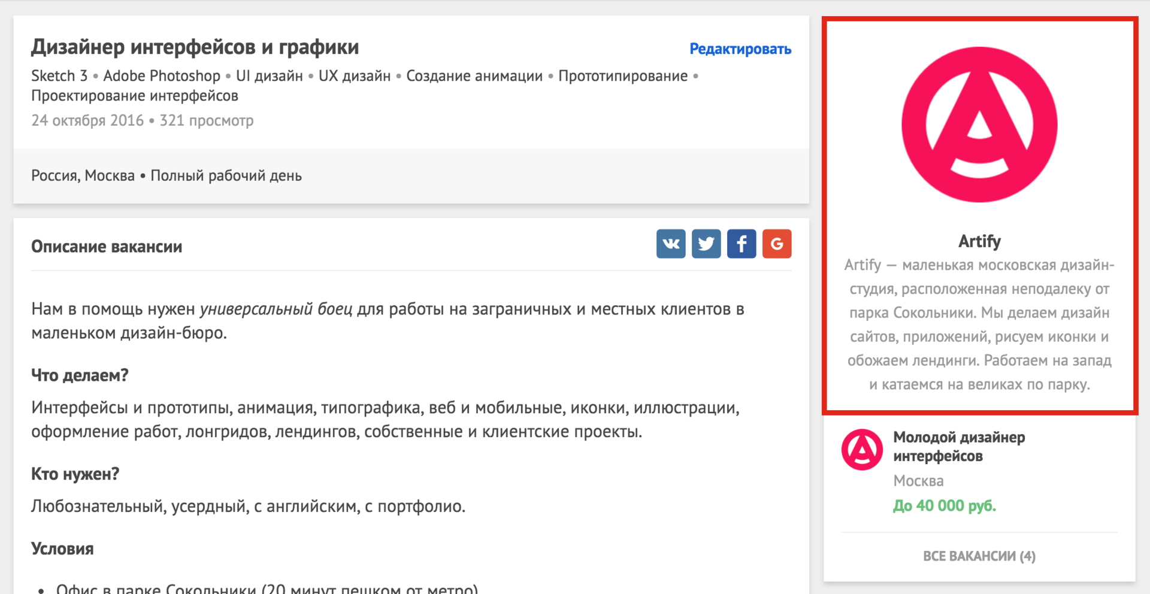
Task: Click the location "Россия, Москва"
Action: tap(83, 175)
